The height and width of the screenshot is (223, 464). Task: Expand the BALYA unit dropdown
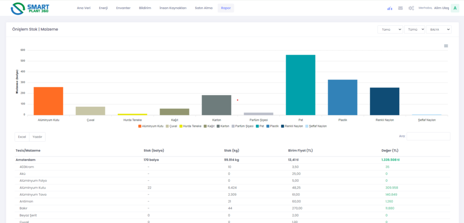pos(438,29)
